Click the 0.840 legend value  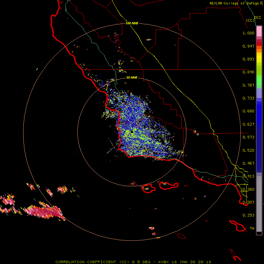click(248, 72)
